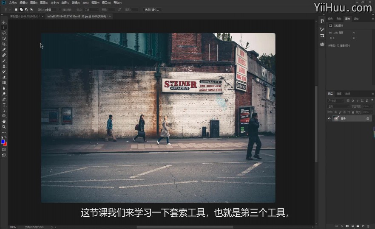The height and width of the screenshot is (229, 375).
Task: Toggle the adjustment layer filter icon
Action: 353,101
